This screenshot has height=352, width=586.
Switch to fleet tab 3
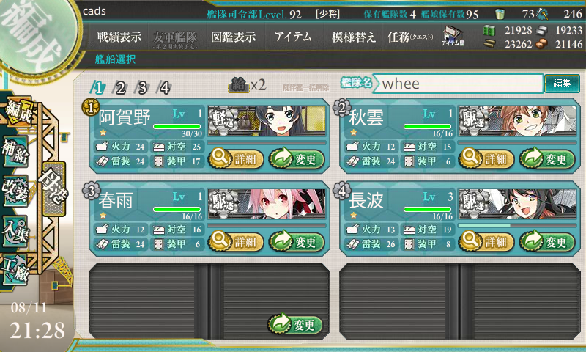pos(142,88)
